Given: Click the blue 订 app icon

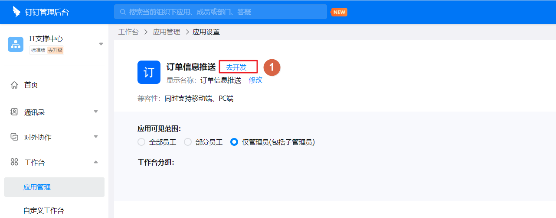Looking at the screenshot, I should point(149,72).
